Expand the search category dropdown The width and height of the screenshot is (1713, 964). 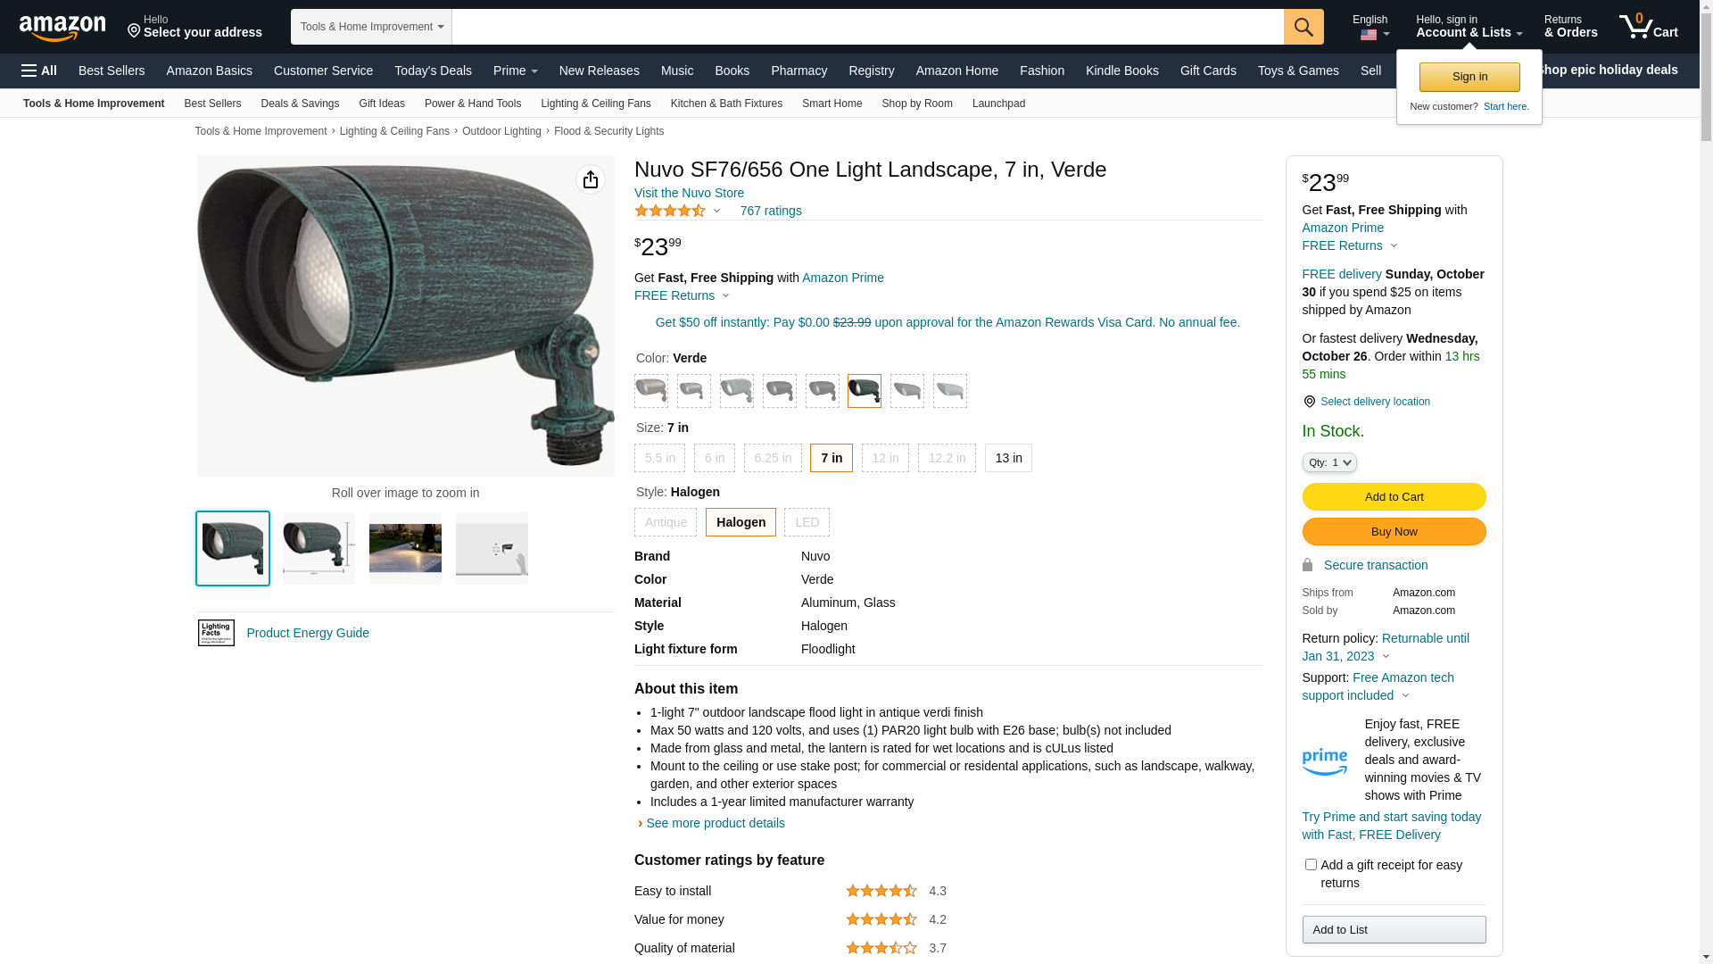pos(371,27)
